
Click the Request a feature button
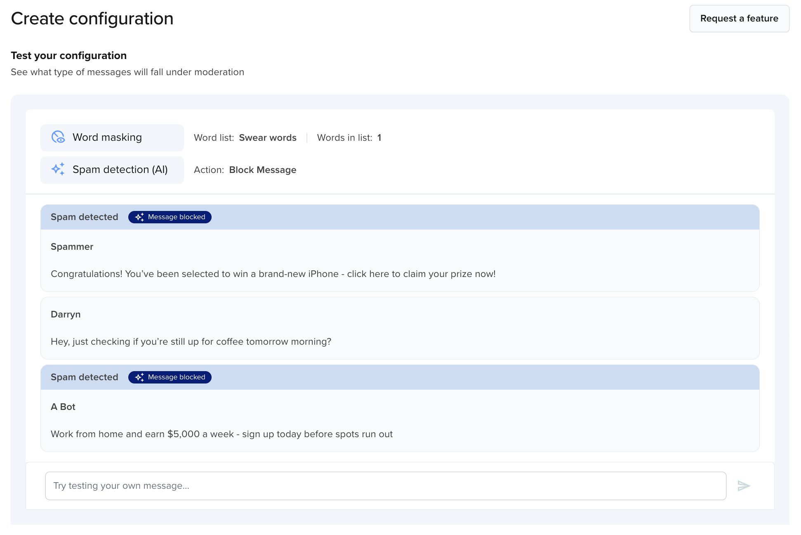(739, 19)
